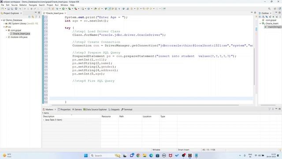
Task: Toggle Hide Local Types in Outline toolbar
Action: click(277, 17)
